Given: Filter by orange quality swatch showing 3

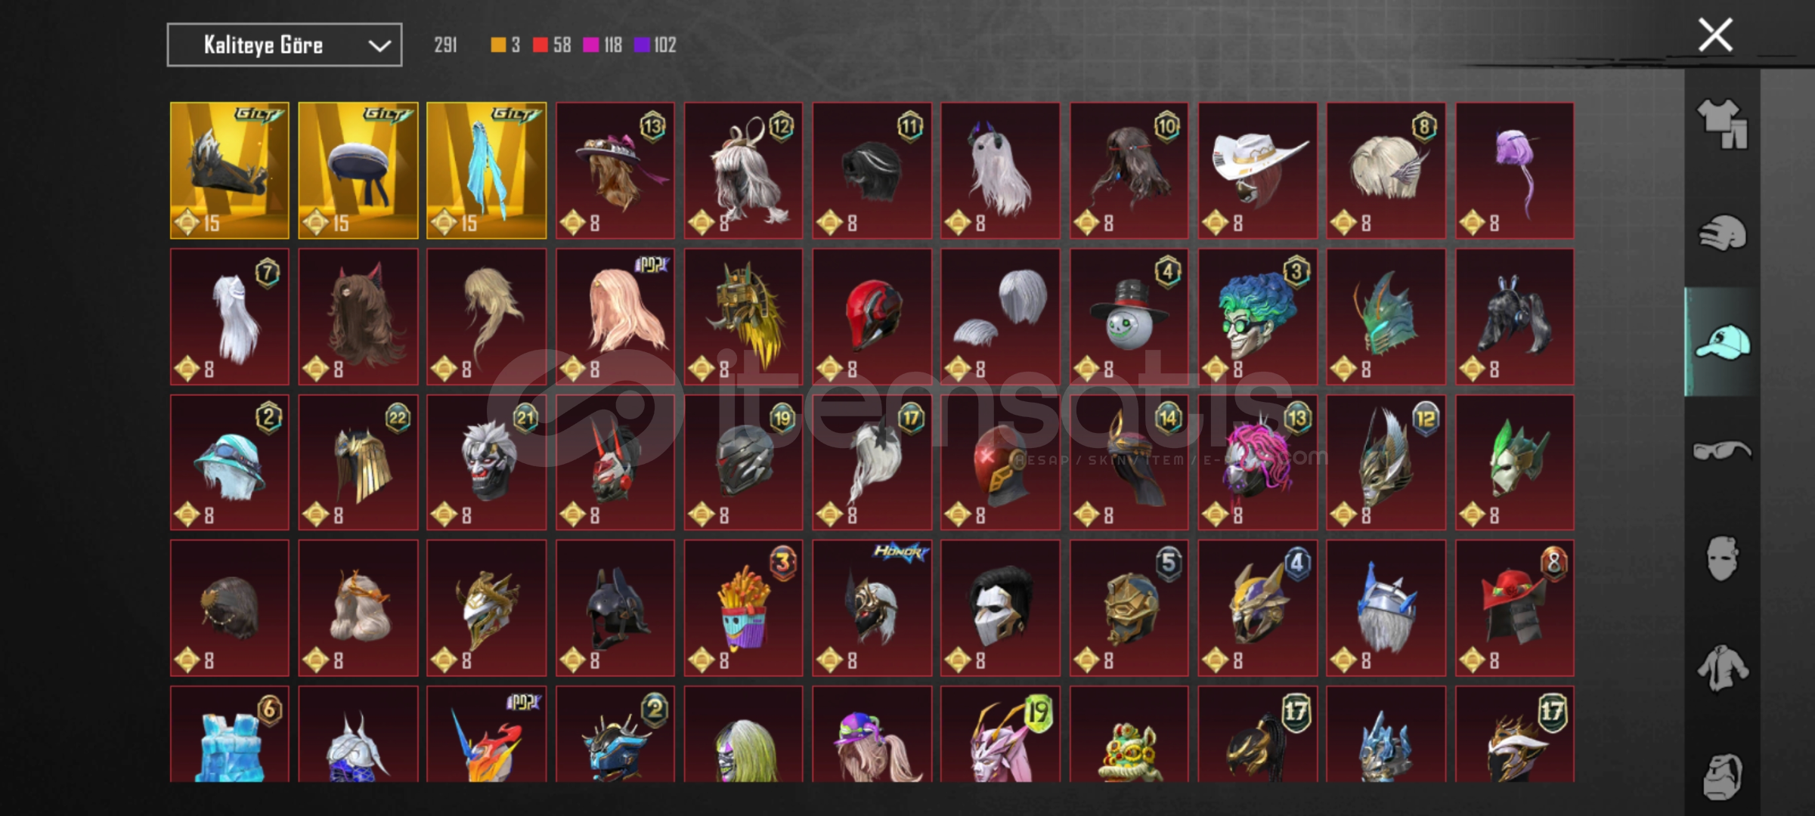Looking at the screenshot, I should (505, 45).
